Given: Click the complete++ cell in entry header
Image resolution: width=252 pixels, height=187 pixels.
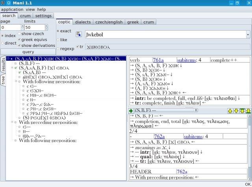Looking at the screenshot, I should click(x=230, y=60).
